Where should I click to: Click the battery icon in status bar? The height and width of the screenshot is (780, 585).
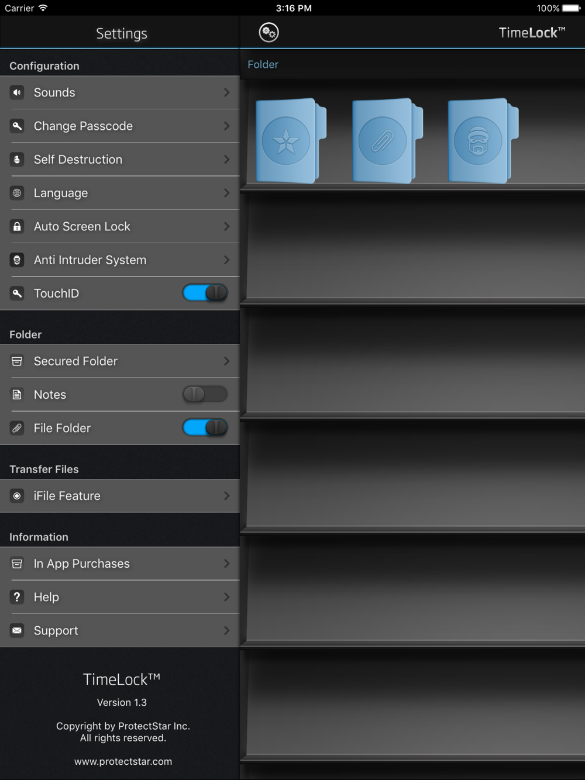point(572,8)
